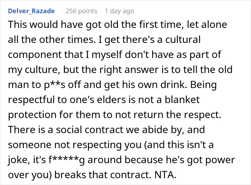Click the text all the other times
The image size is (251, 185).
51,39
